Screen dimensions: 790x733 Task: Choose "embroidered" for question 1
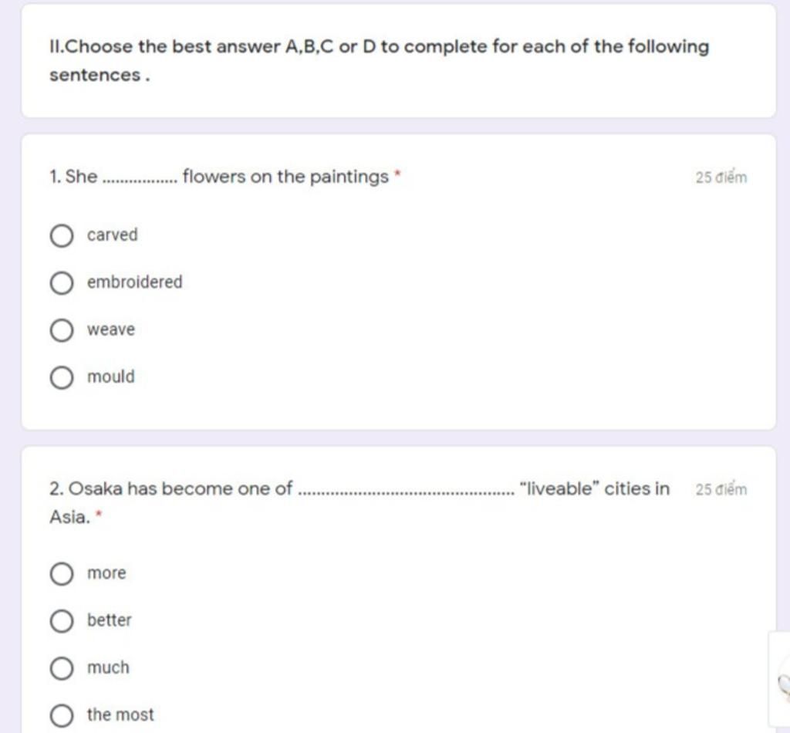tap(62, 283)
